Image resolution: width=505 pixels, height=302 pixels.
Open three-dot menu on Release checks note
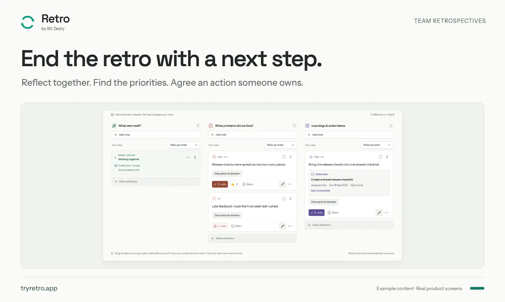pos(290,184)
